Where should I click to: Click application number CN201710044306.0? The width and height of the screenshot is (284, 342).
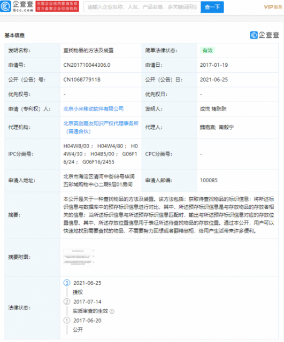[x=87, y=65]
